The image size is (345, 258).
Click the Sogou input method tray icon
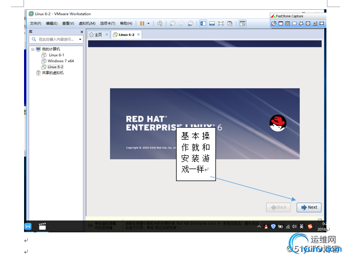(310, 226)
